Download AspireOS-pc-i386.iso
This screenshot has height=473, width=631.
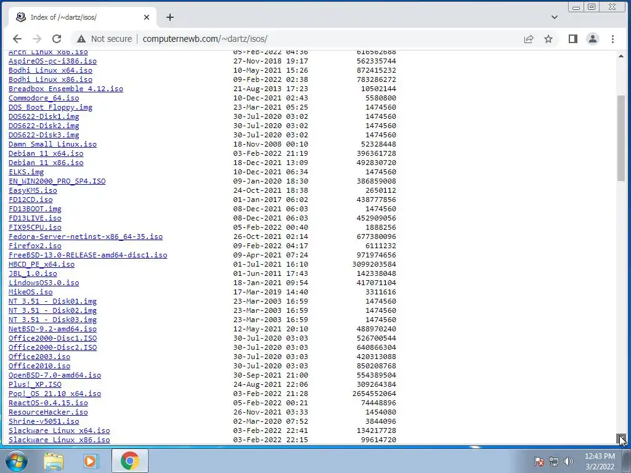53,61
